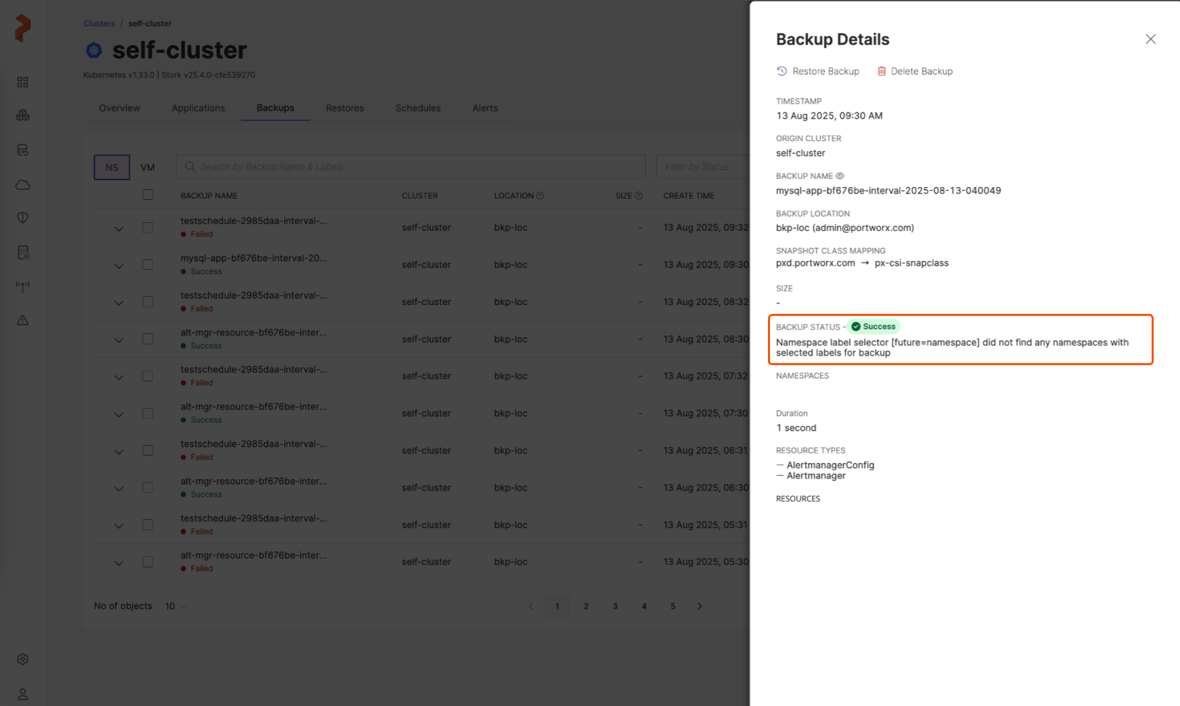The height and width of the screenshot is (706, 1180).
Task: Check the mysql-app-bf676be backup row checkbox
Action: tap(148, 265)
